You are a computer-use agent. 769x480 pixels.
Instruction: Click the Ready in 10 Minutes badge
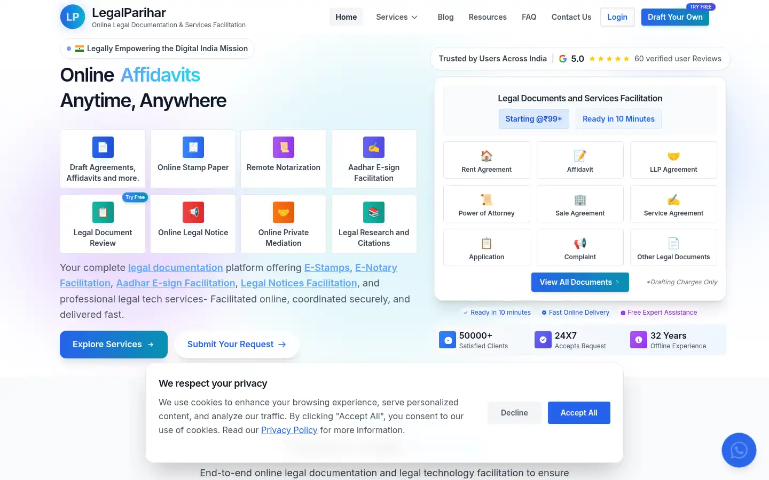[618, 119]
